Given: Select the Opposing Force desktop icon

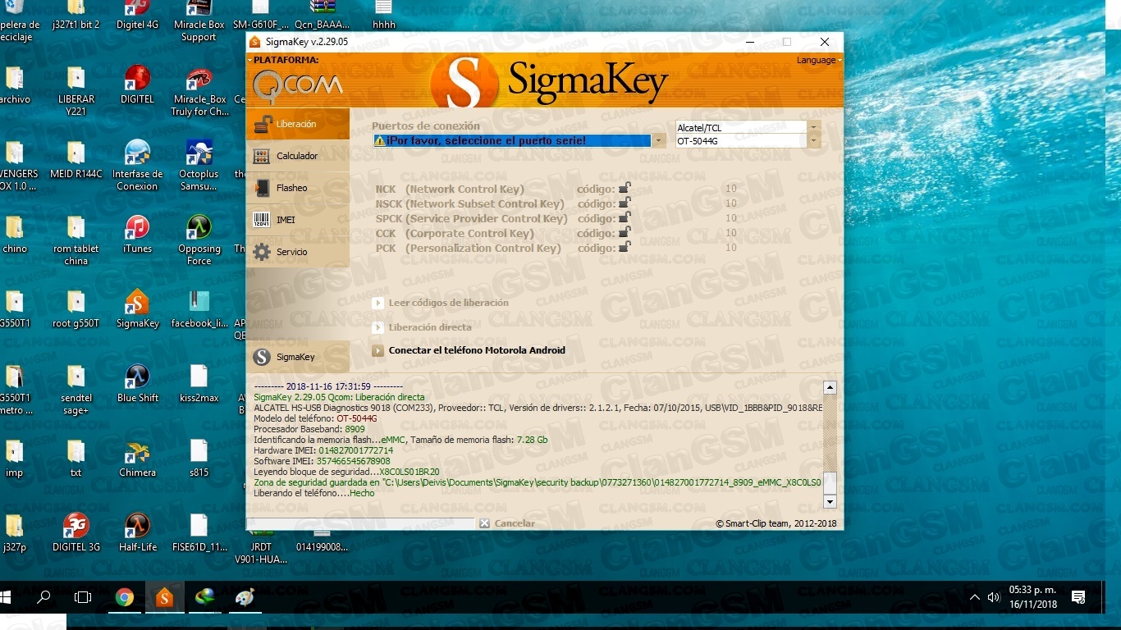Looking at the screenshot, I should (199, 240).
